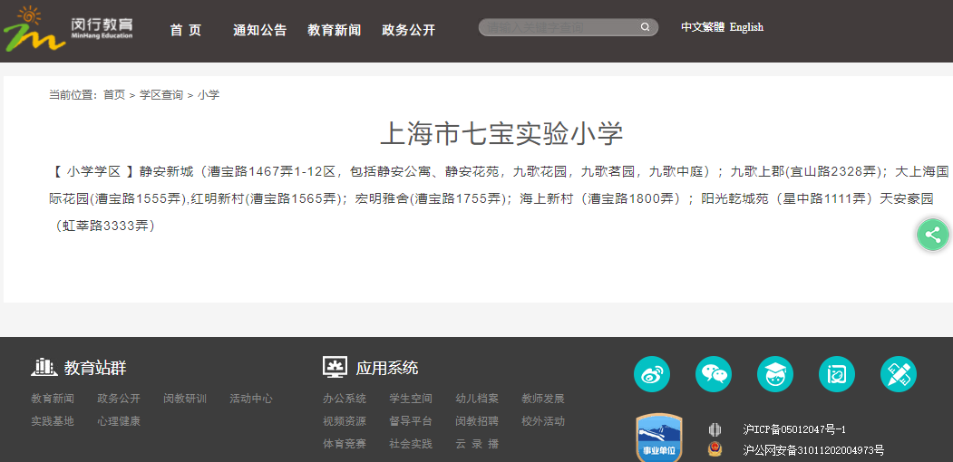This screenshot has height=462, width=953.
Task: Click the MinHang Education logo
Action: pos(68,29)
